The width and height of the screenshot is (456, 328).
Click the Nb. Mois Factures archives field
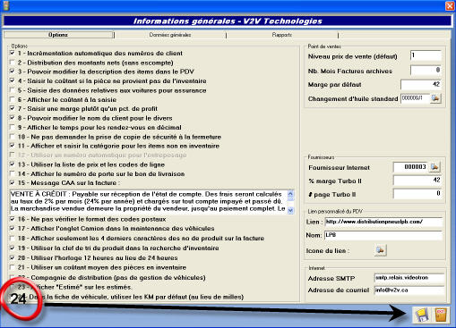pyautogui.click(x=426, y=71)
